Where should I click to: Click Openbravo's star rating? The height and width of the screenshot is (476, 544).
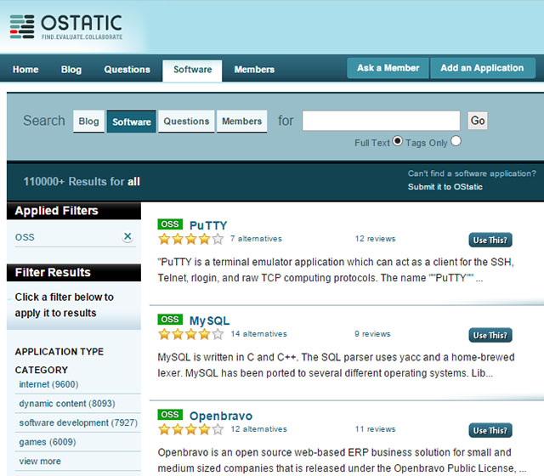coord(190,429)
